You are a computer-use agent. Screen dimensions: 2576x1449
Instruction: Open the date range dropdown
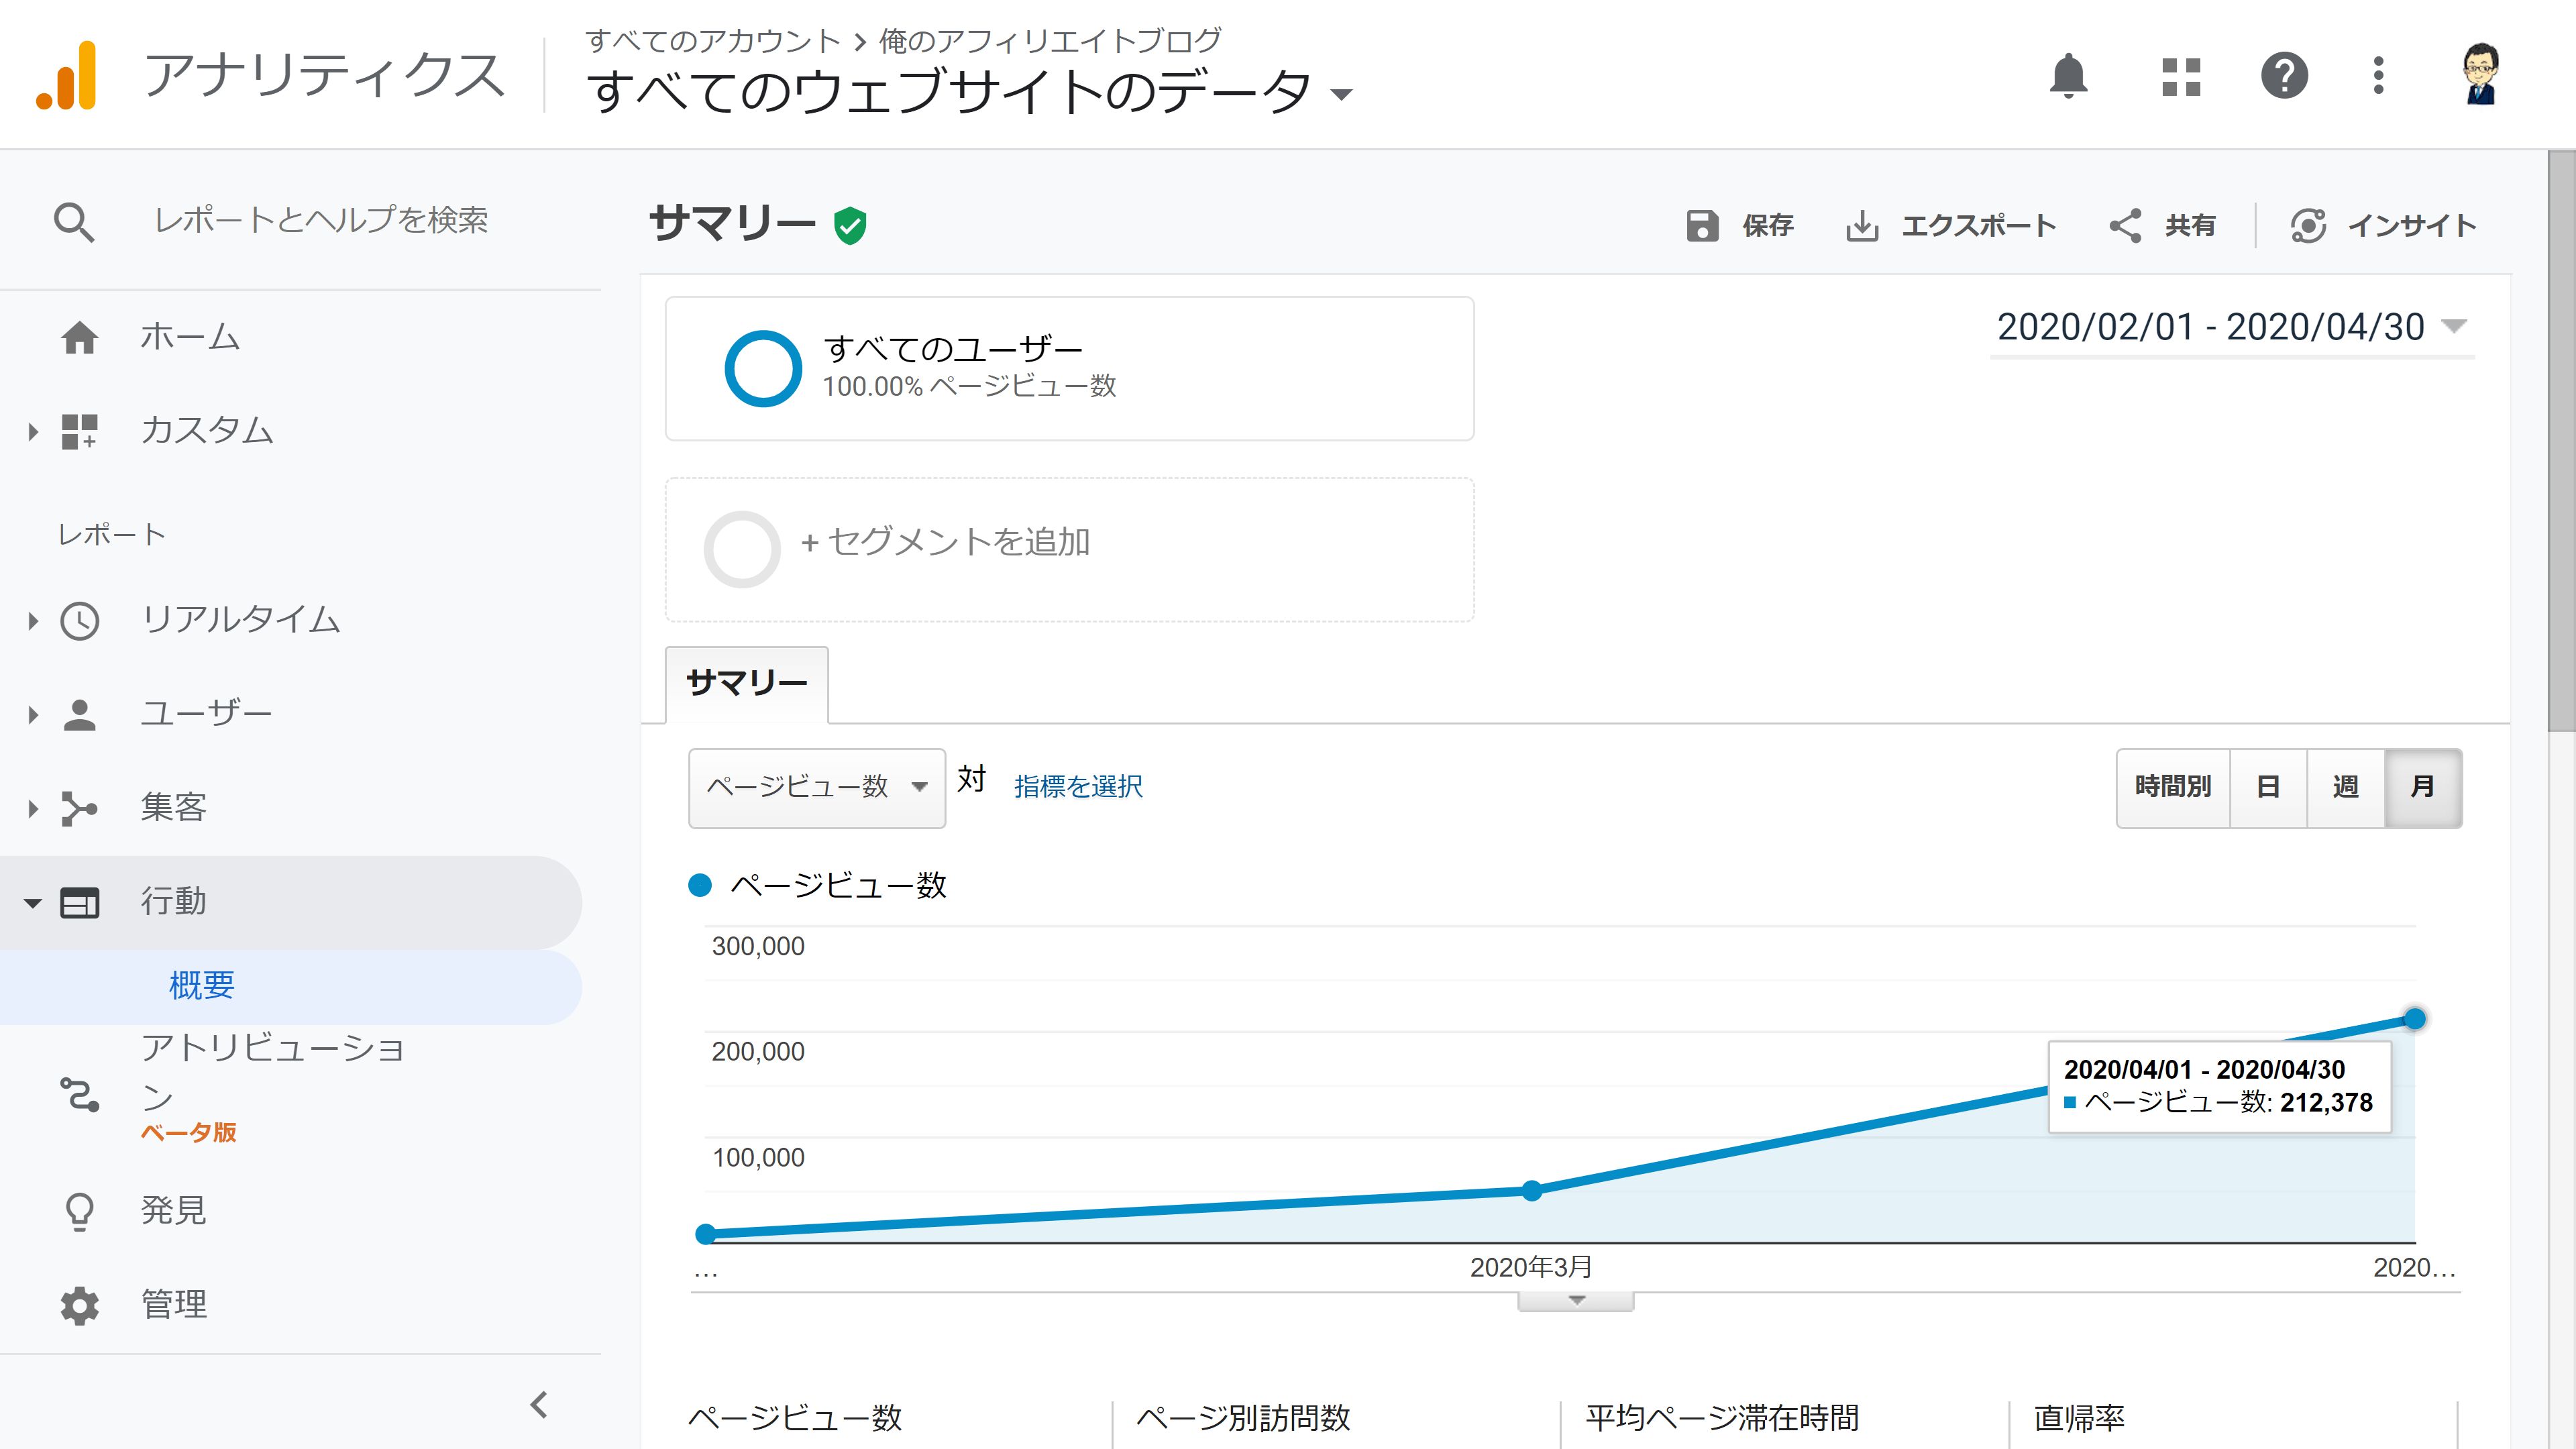pos(2231,327)
